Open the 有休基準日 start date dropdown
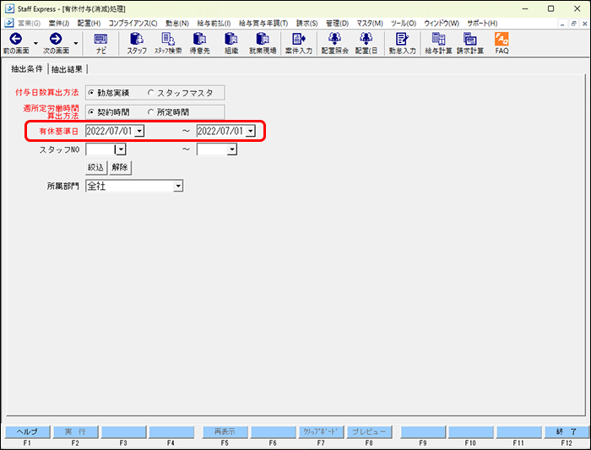Screen dimensions: 591x450 pos(139,131)
